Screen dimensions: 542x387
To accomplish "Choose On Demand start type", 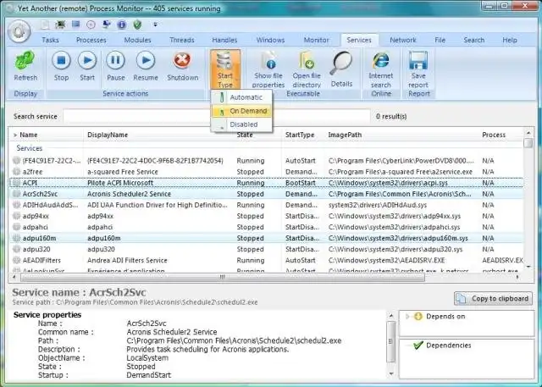I will (241, 111).
